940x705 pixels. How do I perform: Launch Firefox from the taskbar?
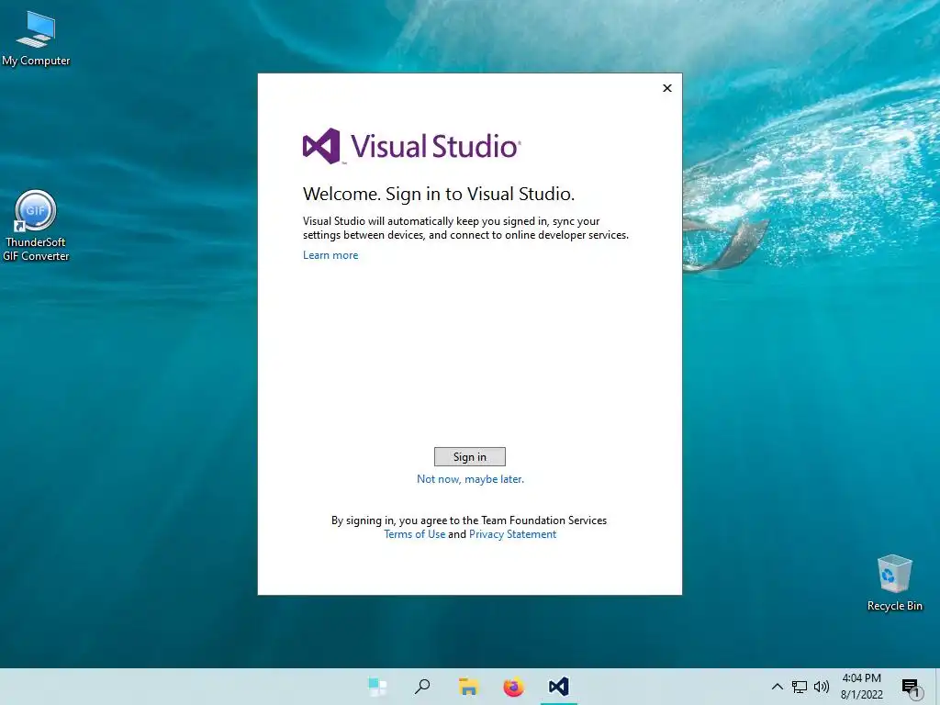(x=513, y=687)
